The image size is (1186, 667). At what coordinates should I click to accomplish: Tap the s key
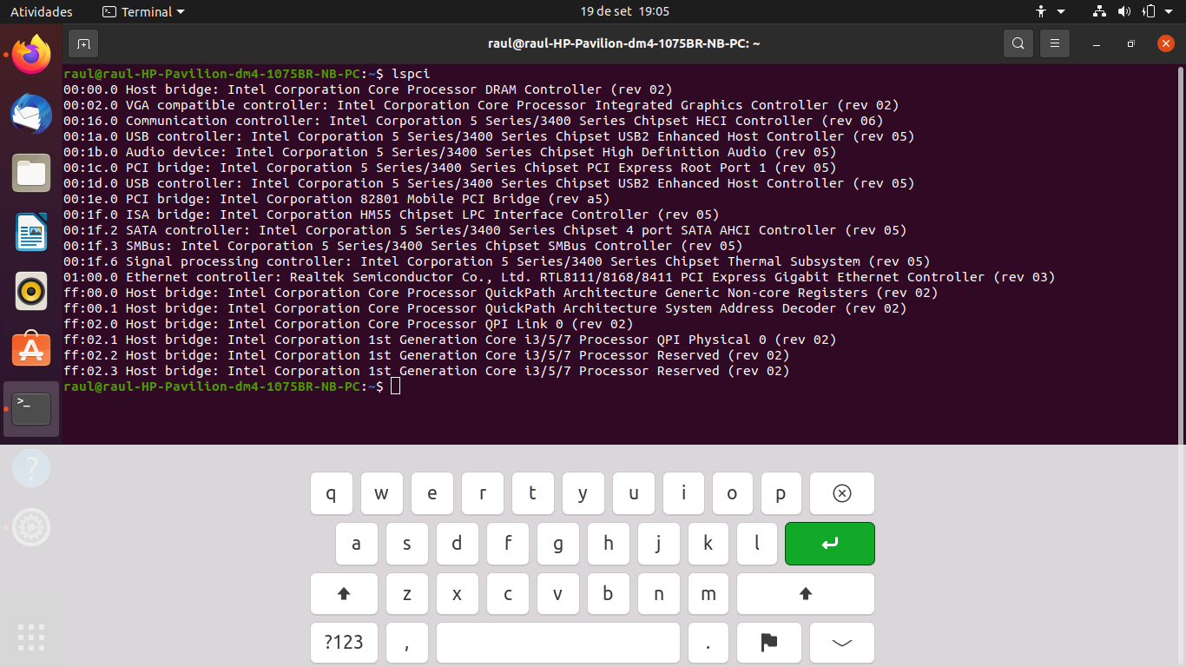tap(406, 544)
